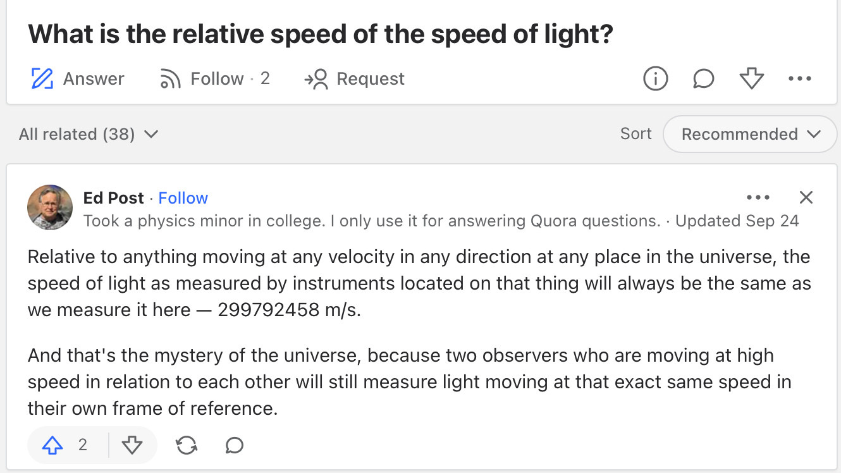The height and width of the screenshot is (473, 841).
Task: Expand the All related (38) dropdown
Action: (x=89, y=134)
